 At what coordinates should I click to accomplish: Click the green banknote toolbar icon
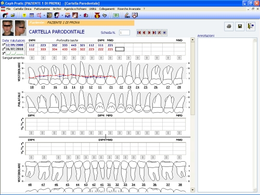tap(116, 16)
